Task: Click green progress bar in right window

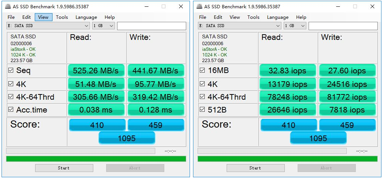Action: coord(287,159)
